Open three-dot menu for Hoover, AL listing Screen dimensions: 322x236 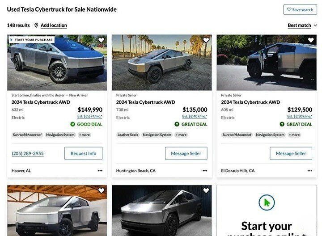(100, 171)
